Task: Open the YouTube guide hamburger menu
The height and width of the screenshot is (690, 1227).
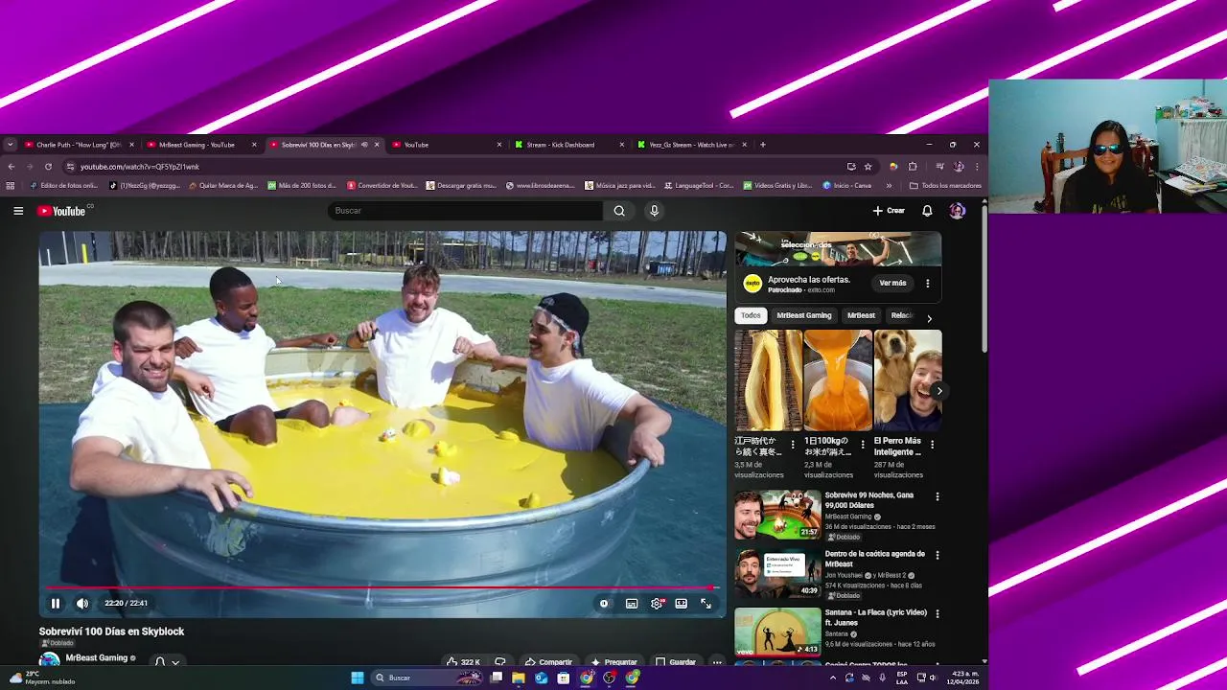Action: tap(18, 211)
